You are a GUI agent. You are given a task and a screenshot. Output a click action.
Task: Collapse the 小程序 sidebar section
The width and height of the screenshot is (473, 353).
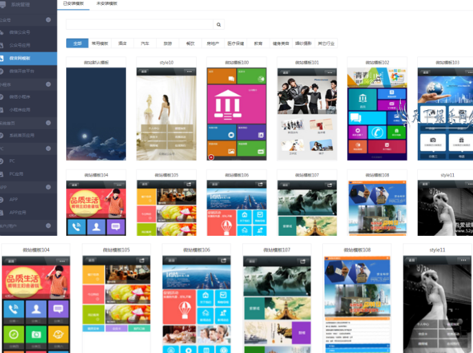[48, 84]
